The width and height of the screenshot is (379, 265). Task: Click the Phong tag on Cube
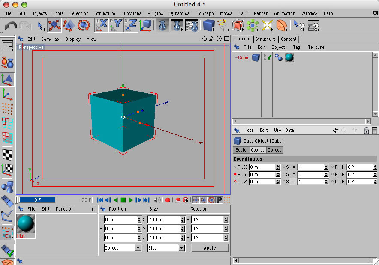[278, 57]
